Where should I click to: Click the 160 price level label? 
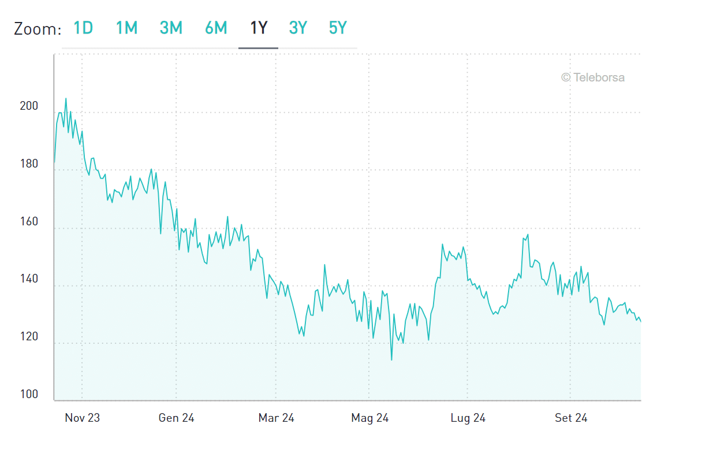(28, 222)
